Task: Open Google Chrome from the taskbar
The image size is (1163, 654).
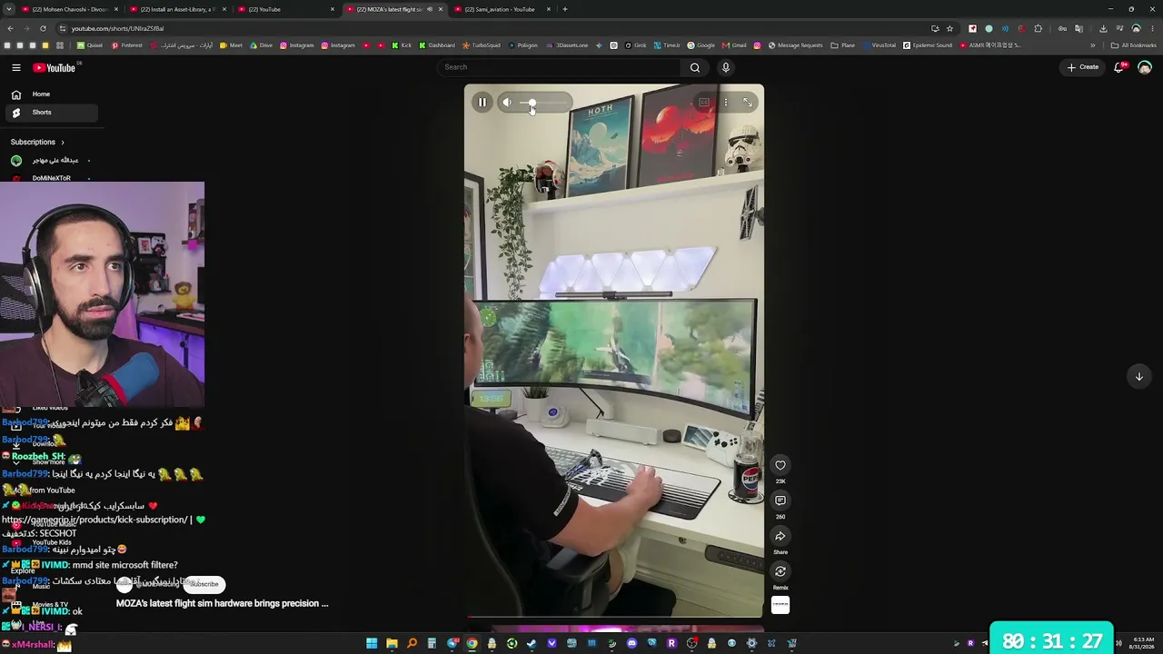Action: [472, 644]
